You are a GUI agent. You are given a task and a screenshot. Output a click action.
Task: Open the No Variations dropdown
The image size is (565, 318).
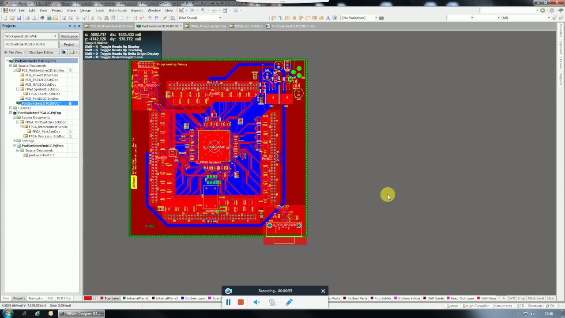(x=376, y=18)
